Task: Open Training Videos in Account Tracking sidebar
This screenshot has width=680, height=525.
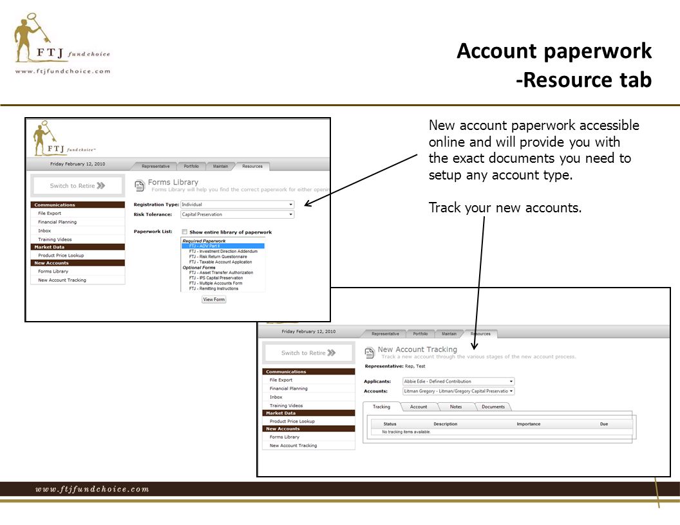Action: [x=286, y=405]
